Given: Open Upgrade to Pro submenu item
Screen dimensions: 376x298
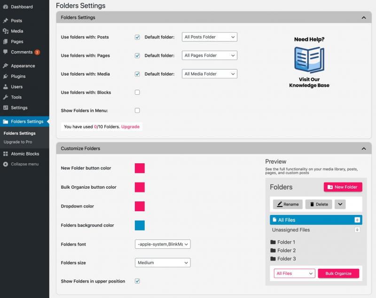Looking at the screenshot, I should click(x=18, y=142).
